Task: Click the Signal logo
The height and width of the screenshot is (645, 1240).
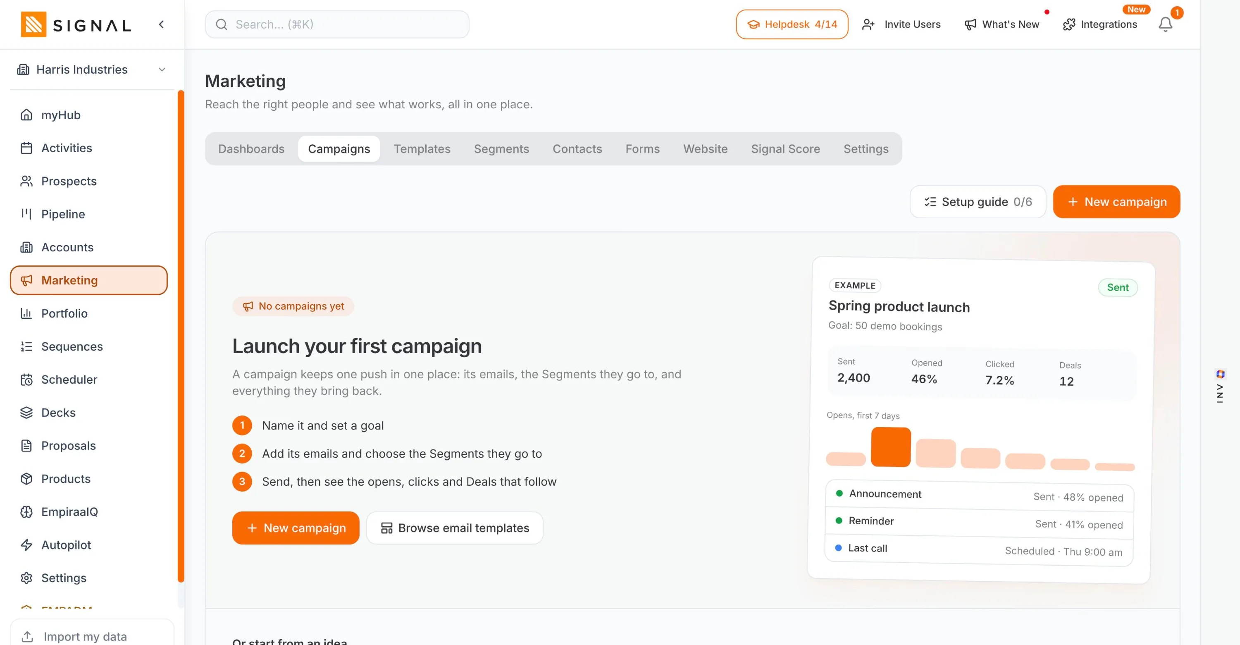Action: point(76,24)
